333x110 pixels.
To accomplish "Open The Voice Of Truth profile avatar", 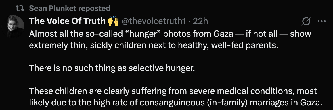I will (x=16, y=26).
